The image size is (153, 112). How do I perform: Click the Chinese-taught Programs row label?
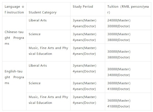[x=14, y=38]
